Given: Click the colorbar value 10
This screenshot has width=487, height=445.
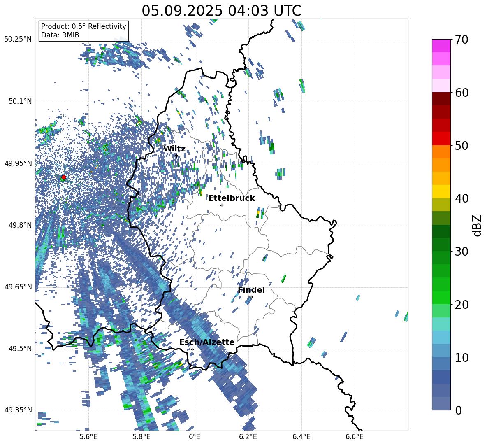Looking at the screenshot, I should pyautogui.click(x=461, y=357).
